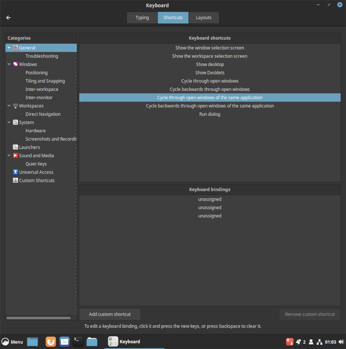Click the Sound and Media category icon
The height and width of the screenshot is (349, 346).
15,155
